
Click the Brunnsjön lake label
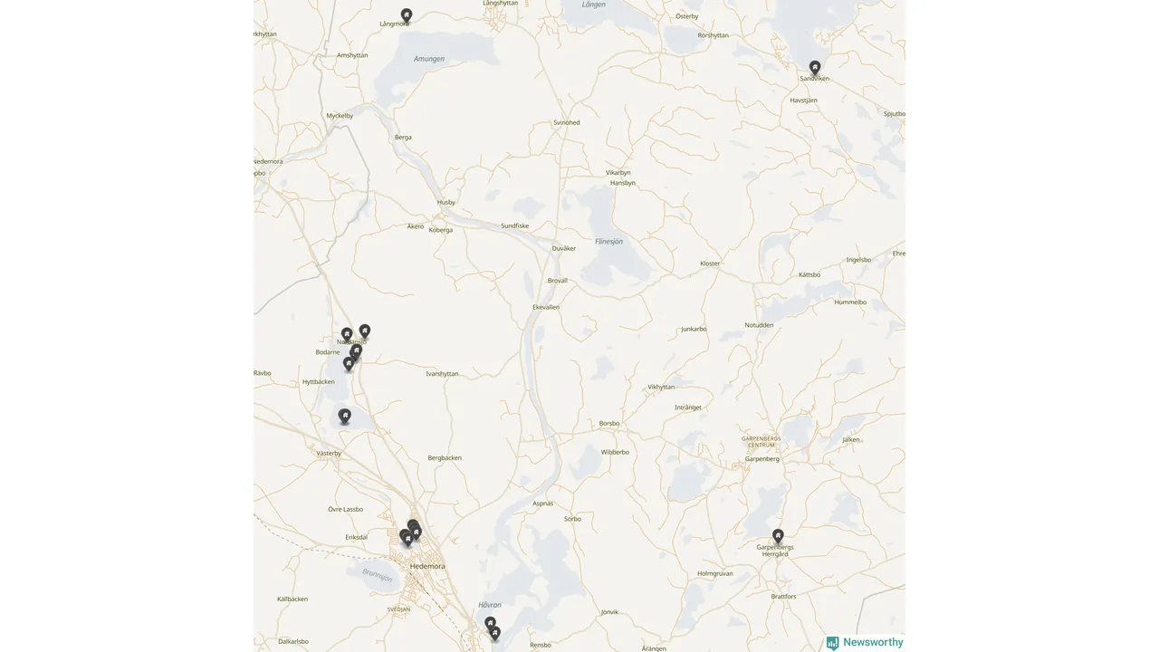tap(378, 575)
